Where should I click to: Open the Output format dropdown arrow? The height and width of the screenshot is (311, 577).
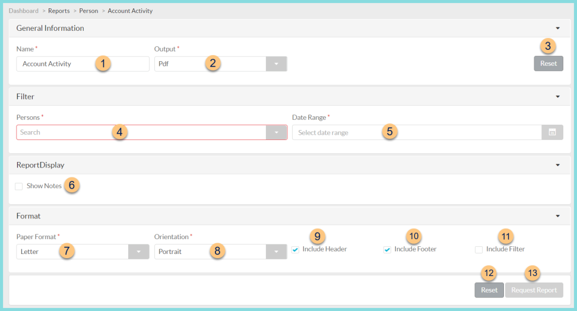click(x=277, y=64)
